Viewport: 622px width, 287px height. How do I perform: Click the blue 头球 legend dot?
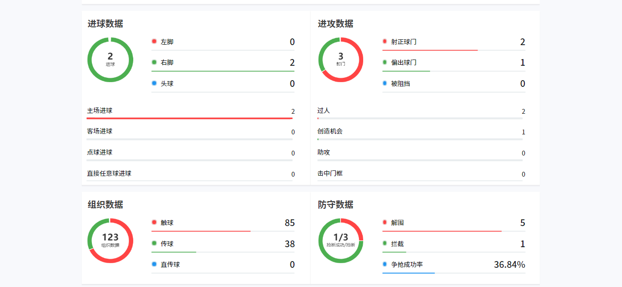[154, 84]
